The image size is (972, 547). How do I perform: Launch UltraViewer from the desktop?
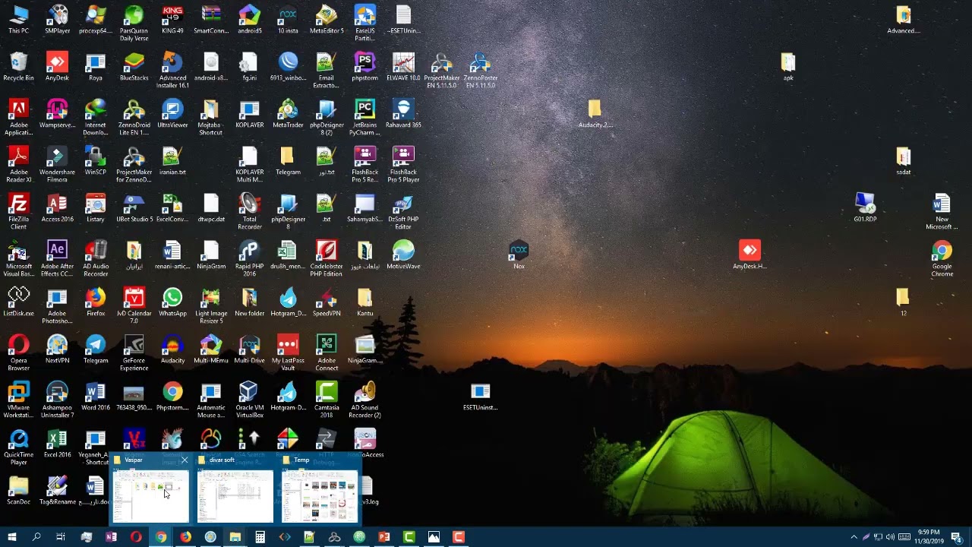[x=172, y=114]
